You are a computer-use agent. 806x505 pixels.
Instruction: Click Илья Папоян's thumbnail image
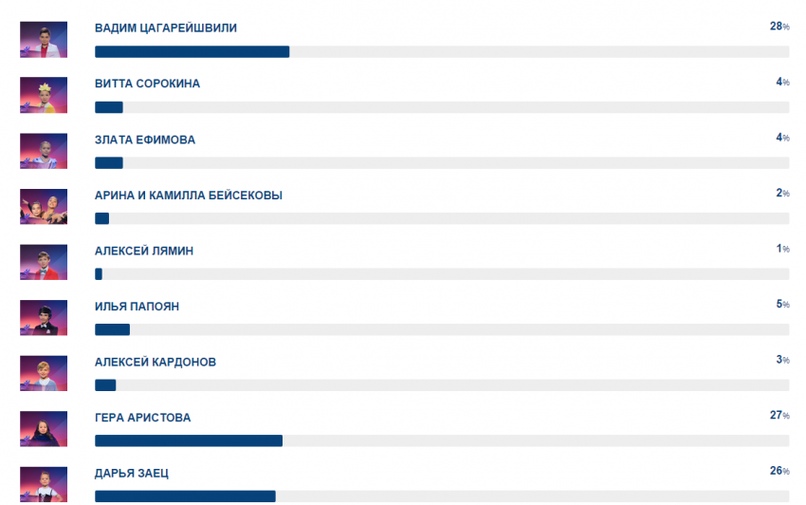point(44,318)
